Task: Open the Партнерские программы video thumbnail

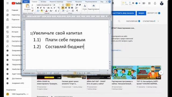Action: point(124,72)
